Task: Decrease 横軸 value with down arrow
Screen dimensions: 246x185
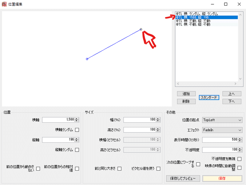Action: pos(77,121)
